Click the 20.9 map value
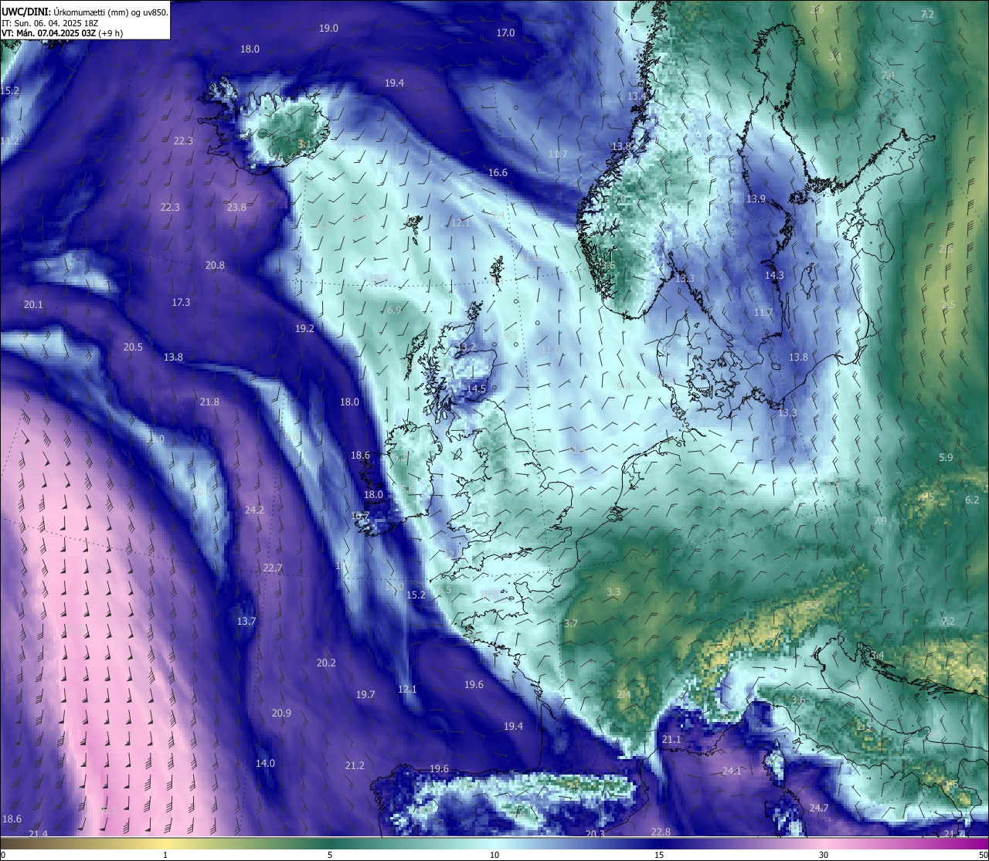The width and height of the screenshot is (989, 861). (x=281, y=713)
